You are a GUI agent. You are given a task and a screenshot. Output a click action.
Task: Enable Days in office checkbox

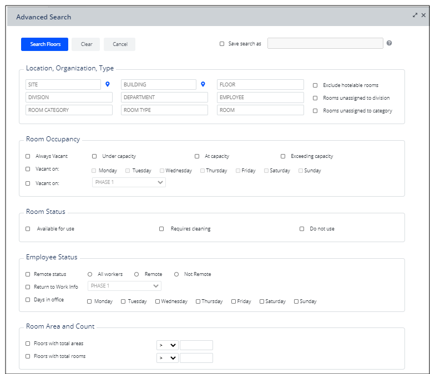[x=28, y=300]
